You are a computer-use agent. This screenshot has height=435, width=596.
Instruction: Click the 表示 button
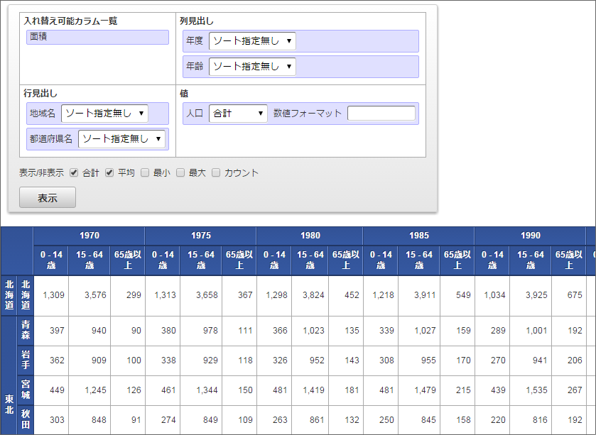tap(48, 197)
